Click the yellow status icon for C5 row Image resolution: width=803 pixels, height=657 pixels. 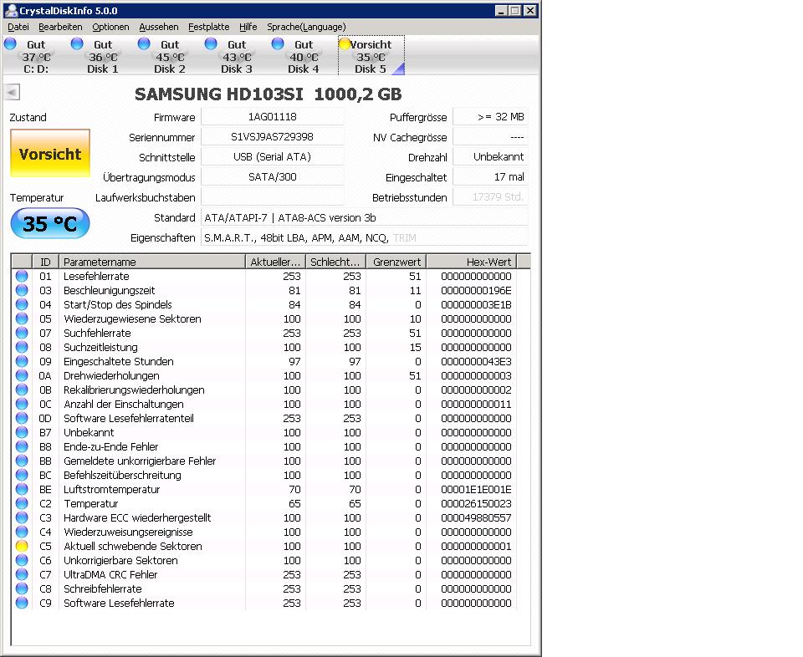coord(22,546)
